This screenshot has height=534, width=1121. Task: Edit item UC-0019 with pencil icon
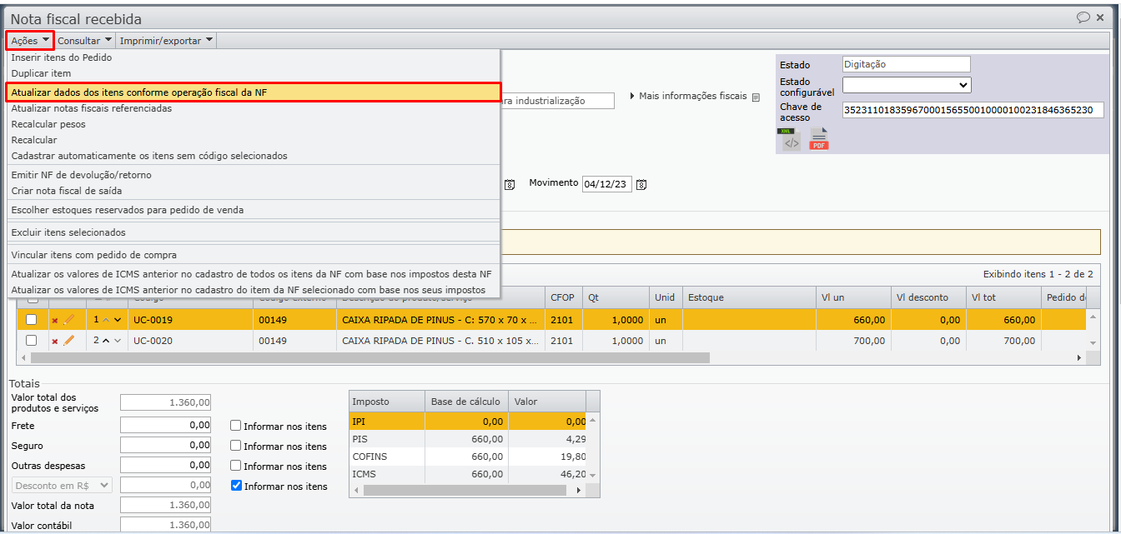68,319
